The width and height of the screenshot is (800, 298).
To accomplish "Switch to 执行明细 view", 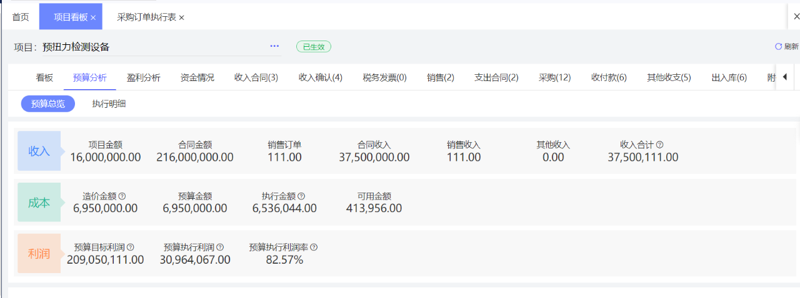I will pos(109,104).
